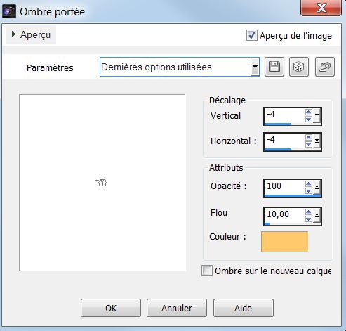Click the save preset floppy disk icon

click(274, 67)
